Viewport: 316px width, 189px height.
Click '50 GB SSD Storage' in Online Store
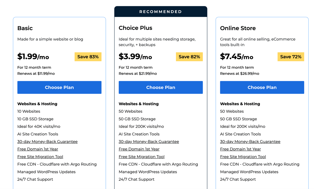[x=239, y=119]
